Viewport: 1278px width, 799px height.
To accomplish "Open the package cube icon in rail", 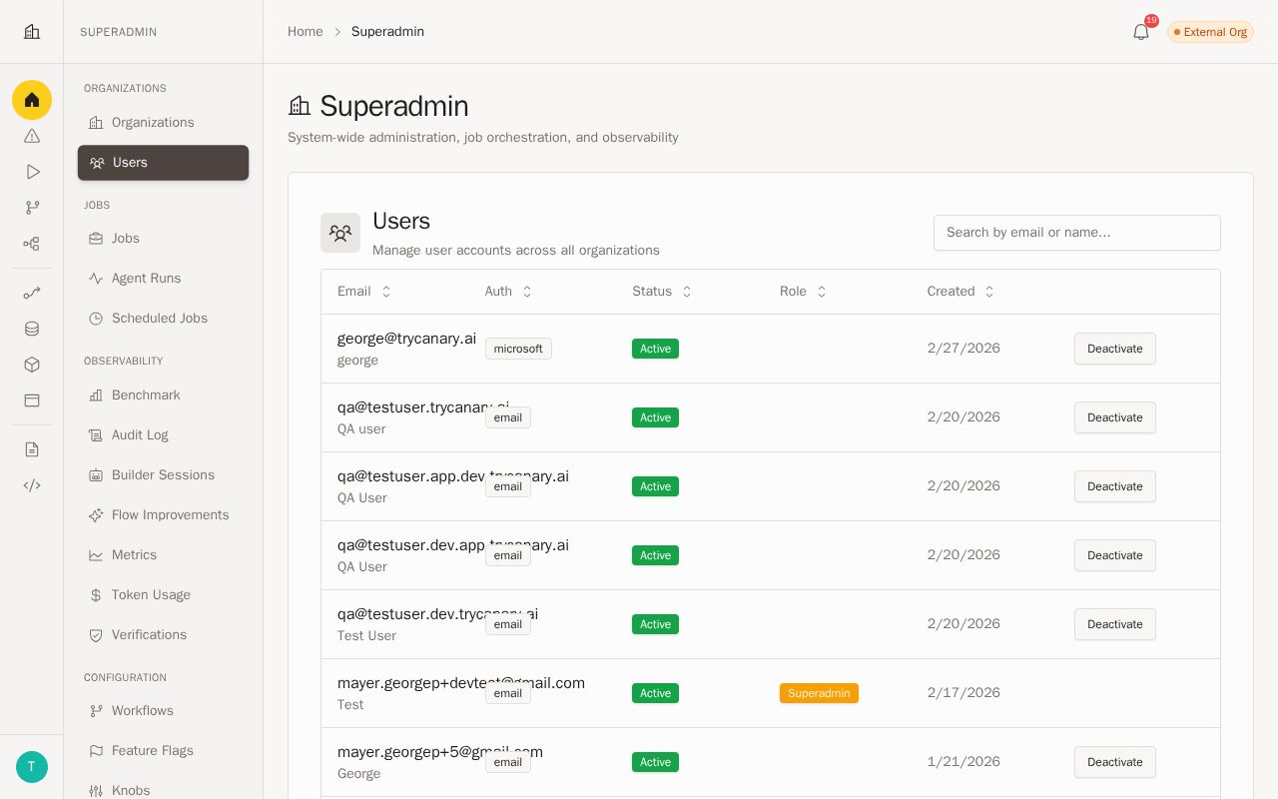I will 32,365.
